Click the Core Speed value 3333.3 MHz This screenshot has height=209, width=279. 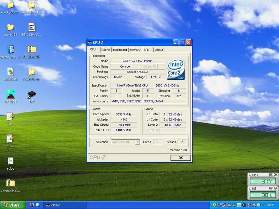click(x=124, y=114)
